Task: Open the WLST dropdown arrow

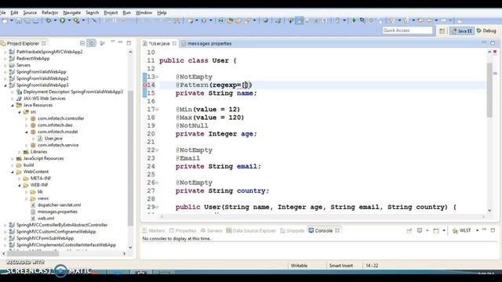Action: (x=477, y=230)
